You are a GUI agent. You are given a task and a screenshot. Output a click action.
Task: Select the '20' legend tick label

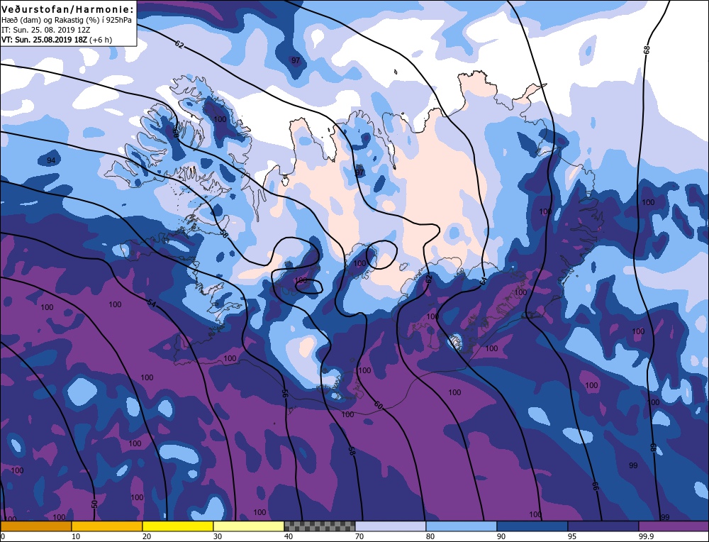[147, 536]
